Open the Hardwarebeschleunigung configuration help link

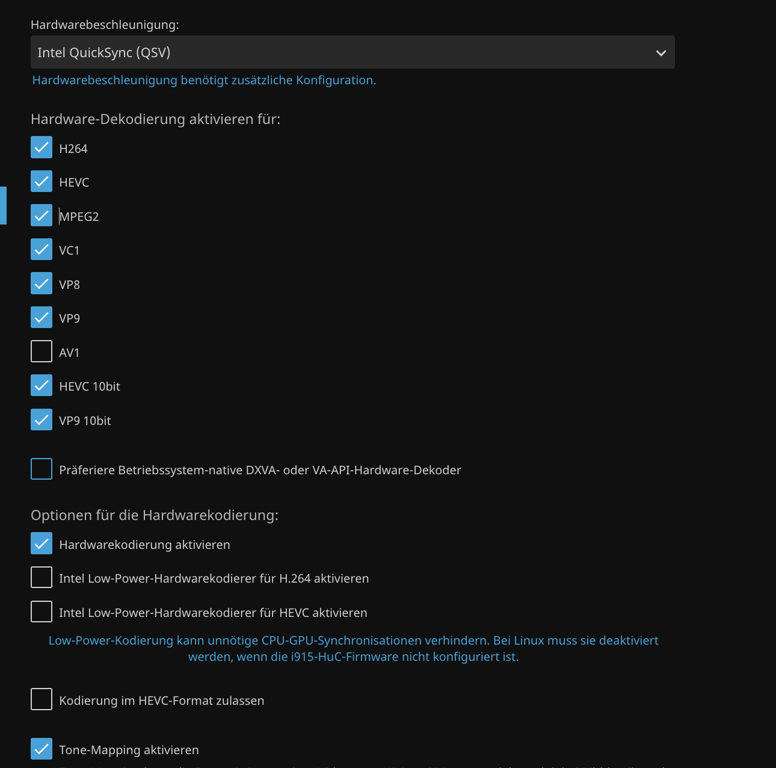(x=204, y=80)
